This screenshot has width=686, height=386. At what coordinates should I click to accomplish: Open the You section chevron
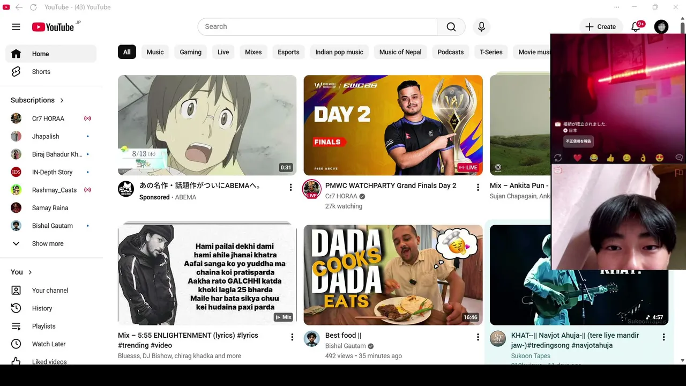30,272
